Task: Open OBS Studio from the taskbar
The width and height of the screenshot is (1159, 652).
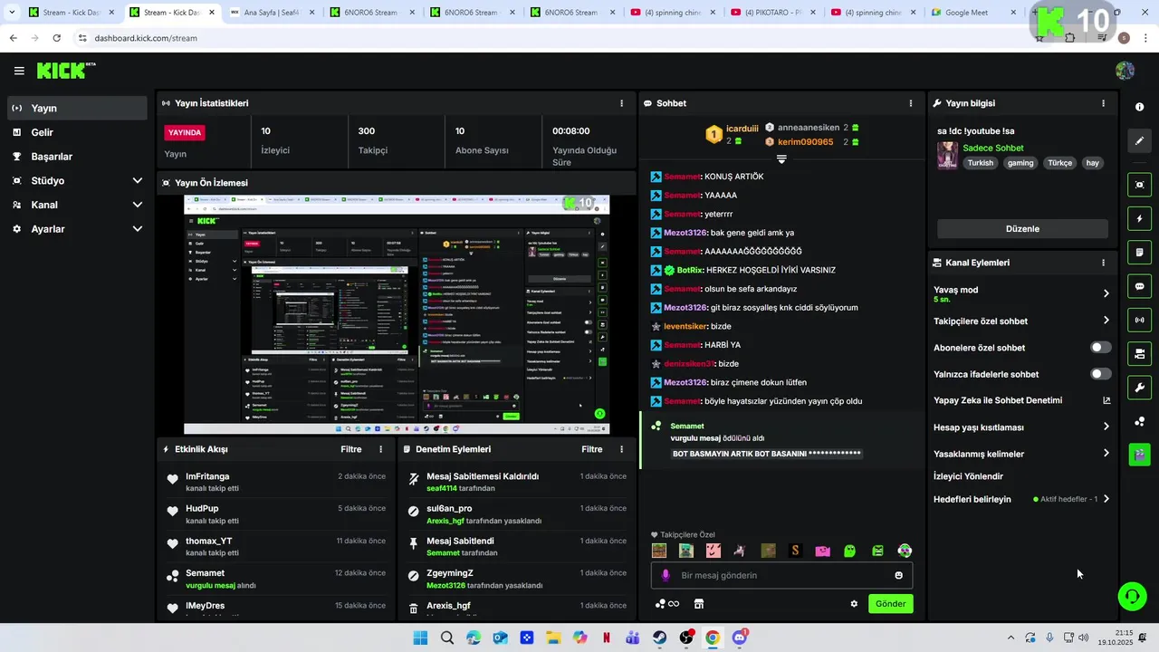Action: (x=686, y=638)
